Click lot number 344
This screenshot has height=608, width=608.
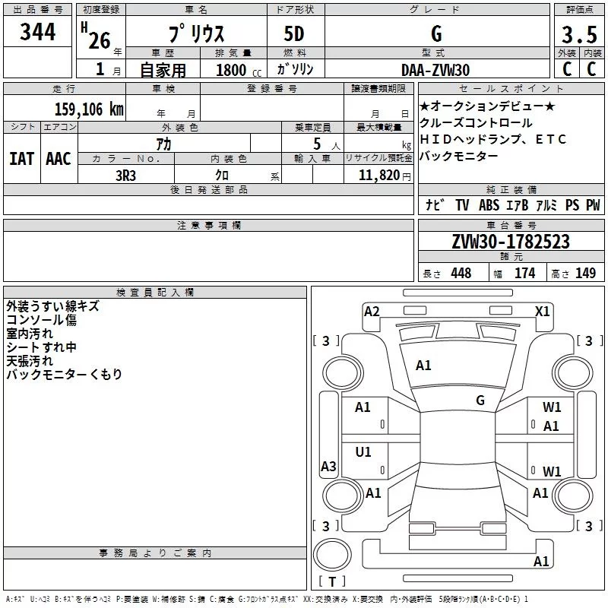click(37, 32)
